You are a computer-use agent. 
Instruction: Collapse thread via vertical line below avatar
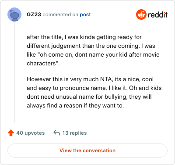coord(14,72)
